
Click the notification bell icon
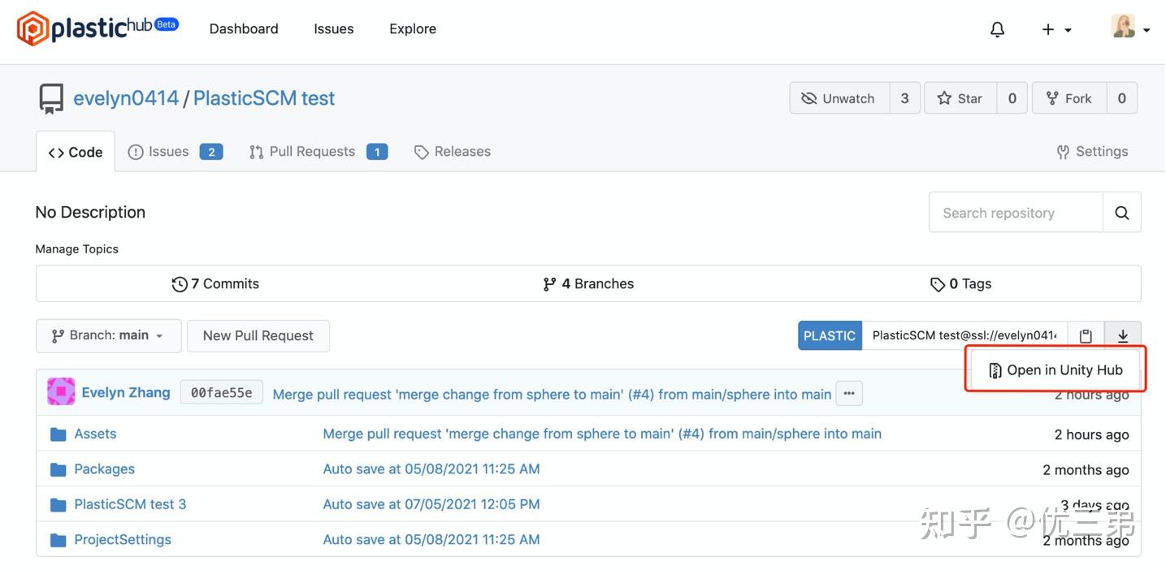pos(997,29)
